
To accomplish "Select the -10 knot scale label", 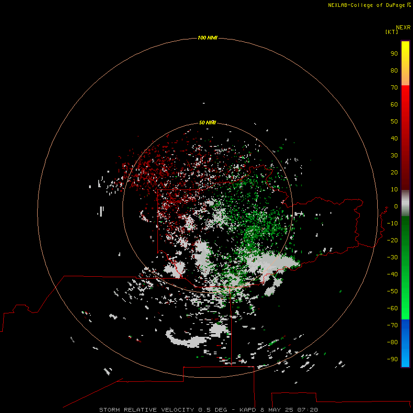I will point(392,223).
